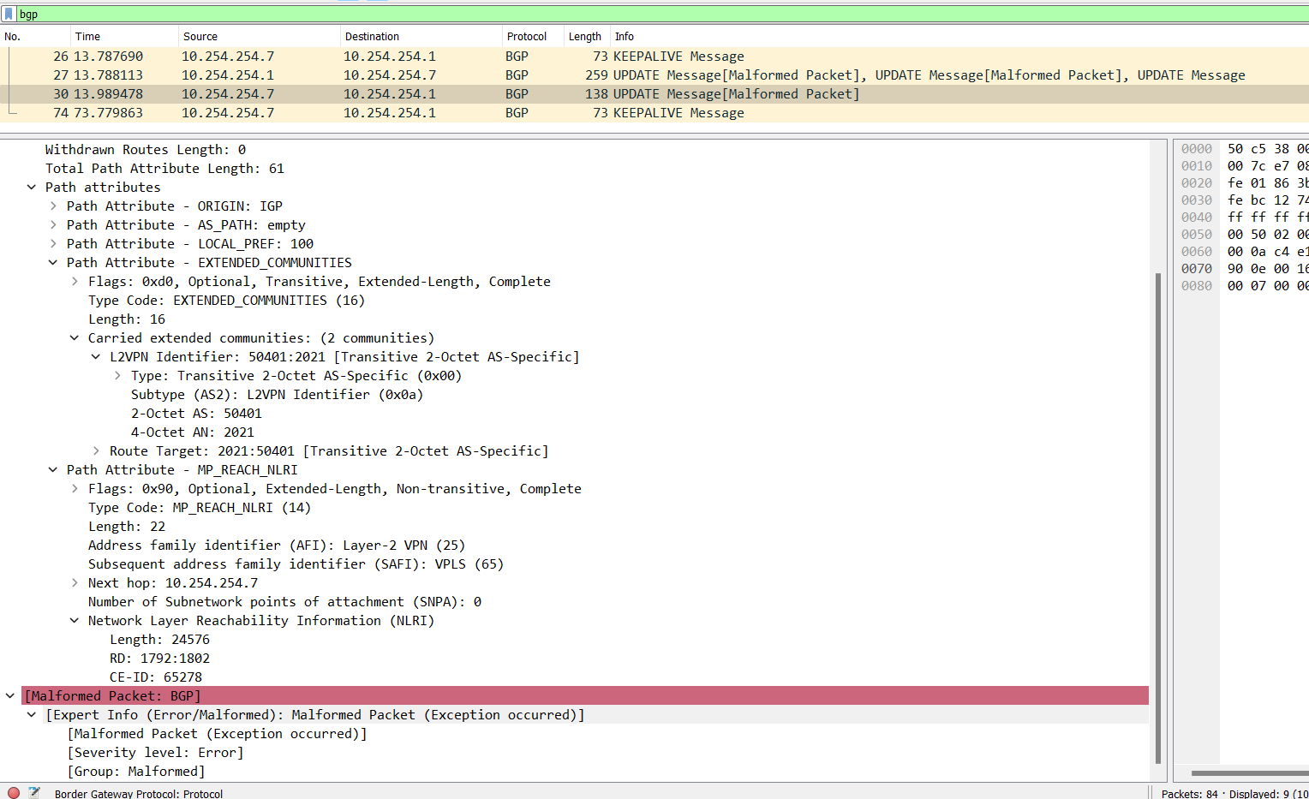Image resolution: width=1309 pixels, height=799 pixels.
Task: Click the packet details vertical scrollbar
Action: pos(1158,517)
